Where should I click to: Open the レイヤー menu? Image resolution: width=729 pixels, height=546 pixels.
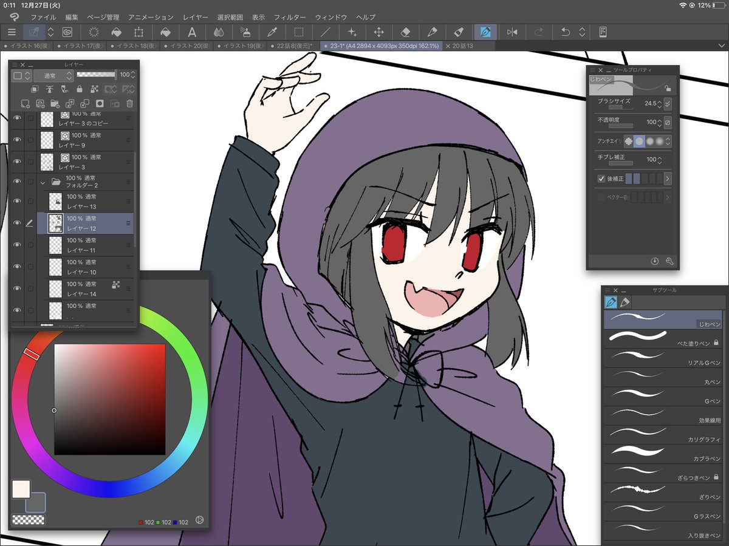tap(195, 17)
